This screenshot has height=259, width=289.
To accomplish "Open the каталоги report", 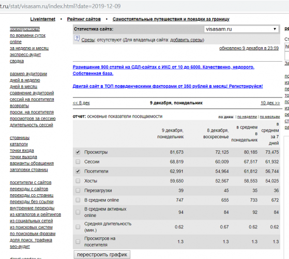I will 19,144.
